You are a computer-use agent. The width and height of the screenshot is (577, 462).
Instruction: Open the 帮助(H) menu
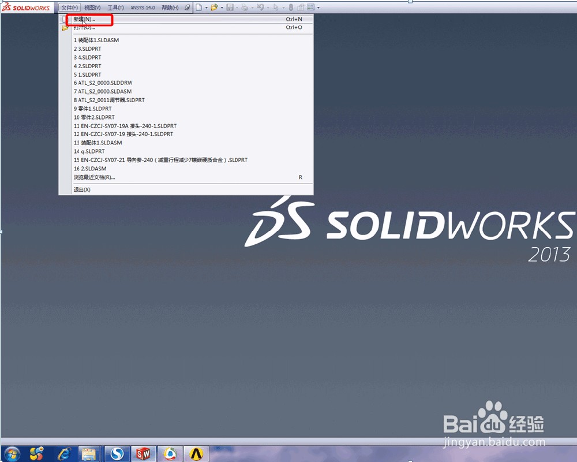coord(170,8)
